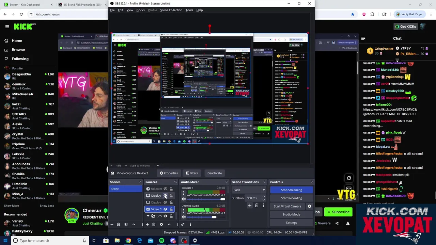Collapse the Group source folder arrow

pyautogui.click(x=148, y=216)
